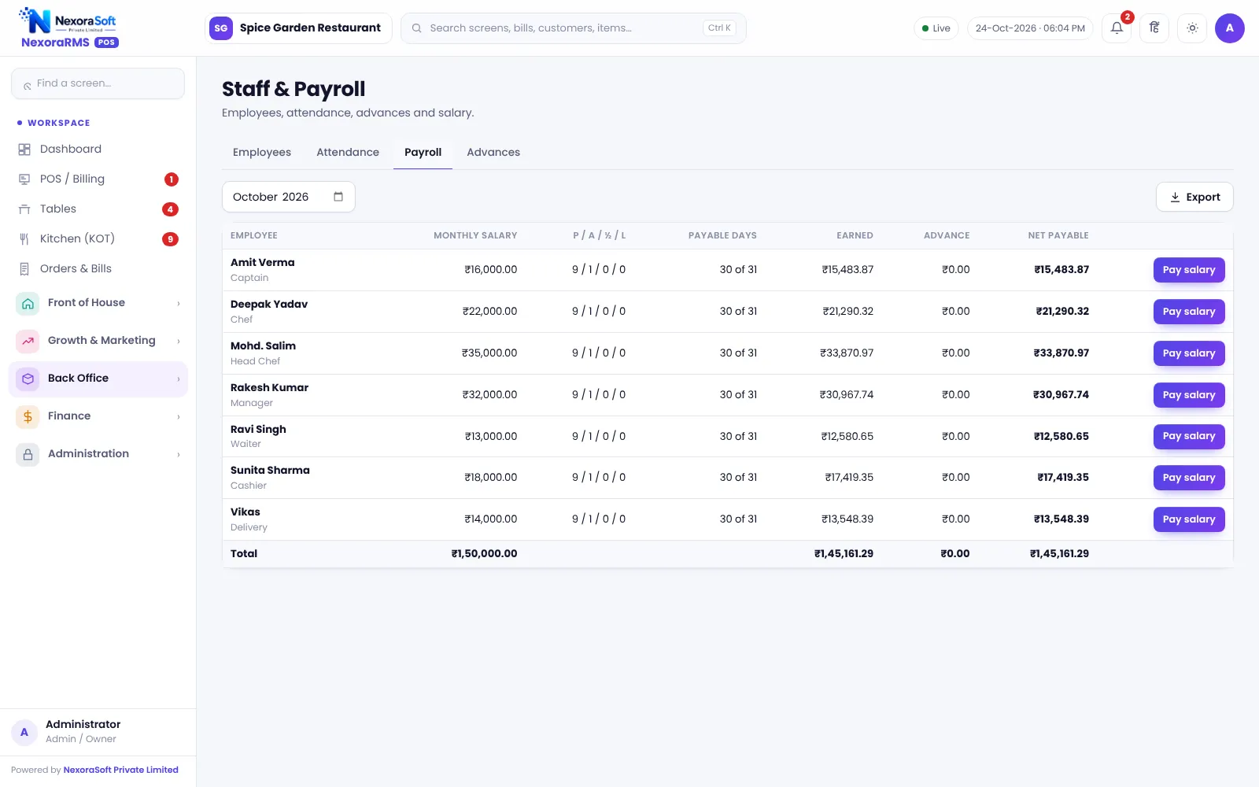1259x787 pixels.
Task: Click Mohd. Salim's monthly salary ₹35,000.00
Action: tap(489, 353)
